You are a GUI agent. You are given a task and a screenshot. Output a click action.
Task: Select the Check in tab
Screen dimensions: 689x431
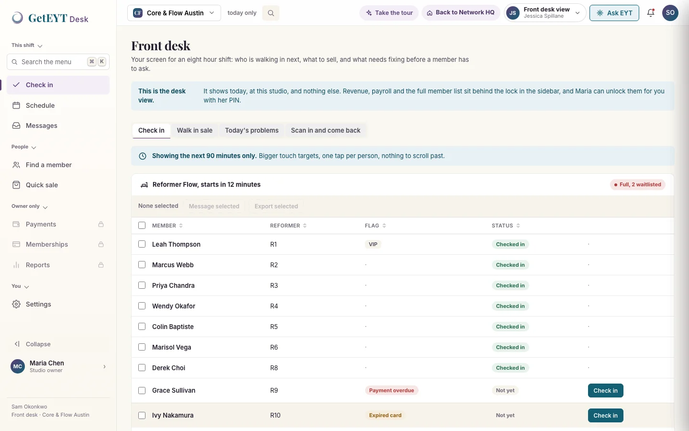point(151,130)
